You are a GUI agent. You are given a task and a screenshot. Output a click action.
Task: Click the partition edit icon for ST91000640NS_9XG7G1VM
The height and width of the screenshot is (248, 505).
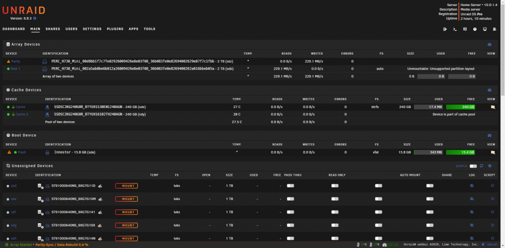(x=100, y=199)
